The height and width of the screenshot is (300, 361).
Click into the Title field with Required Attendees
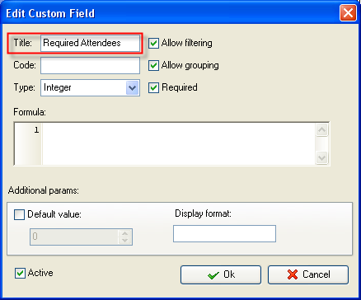[x=90, y=43]
